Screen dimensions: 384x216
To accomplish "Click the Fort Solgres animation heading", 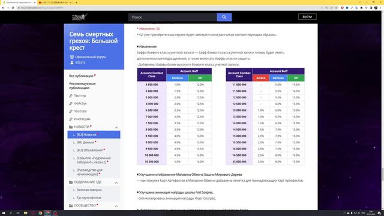I will (176, 193).
